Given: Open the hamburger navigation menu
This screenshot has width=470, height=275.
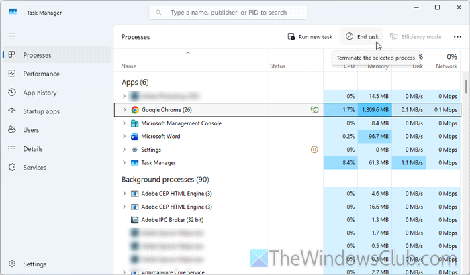Looking at the screenshot, I should coord(12,36).
